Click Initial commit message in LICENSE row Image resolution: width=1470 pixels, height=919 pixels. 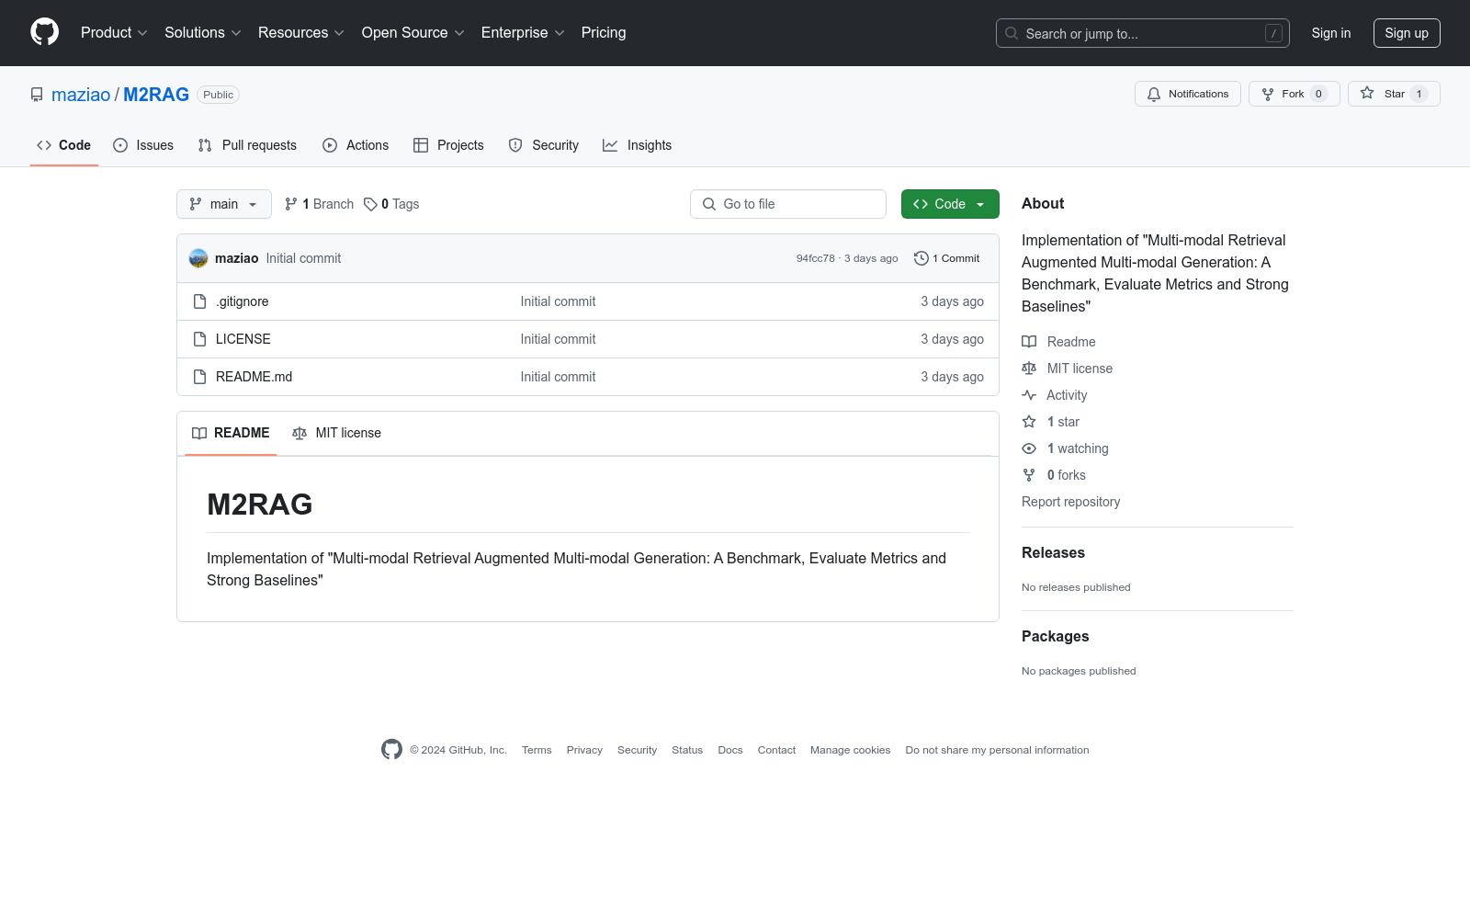click(558, 339)
